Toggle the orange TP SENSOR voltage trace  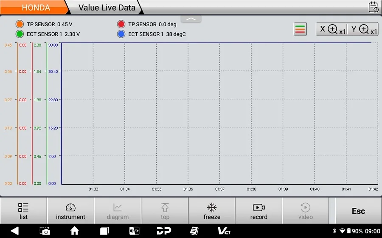click(x=20, y=24)
